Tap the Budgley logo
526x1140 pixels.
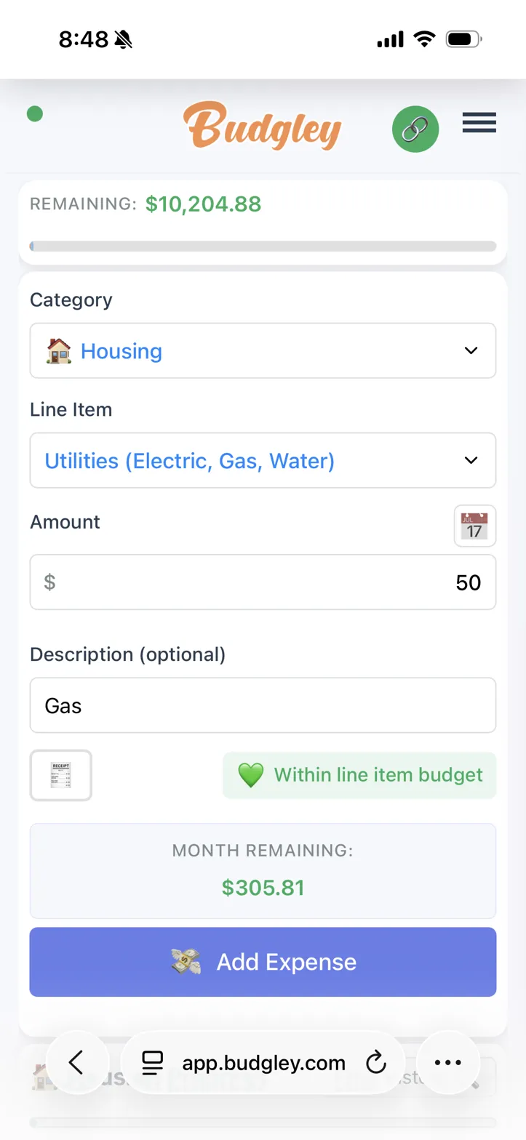click(x=263, y=128)
